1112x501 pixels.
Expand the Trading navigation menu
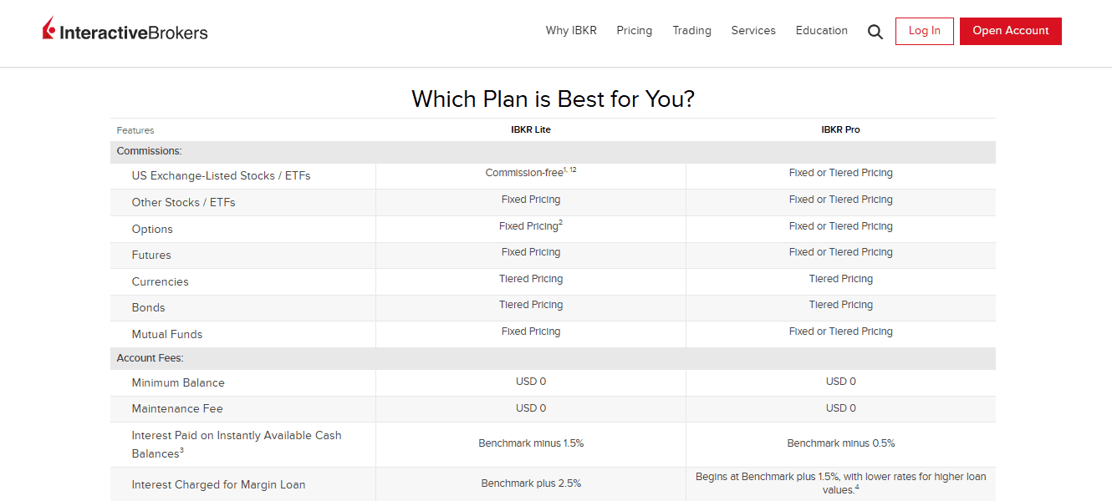click(x=691, y=31)
